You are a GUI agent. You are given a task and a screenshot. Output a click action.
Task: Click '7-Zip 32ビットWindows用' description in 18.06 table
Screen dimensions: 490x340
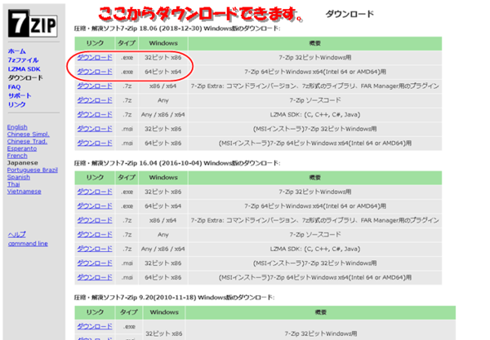[x=315, y=58]
